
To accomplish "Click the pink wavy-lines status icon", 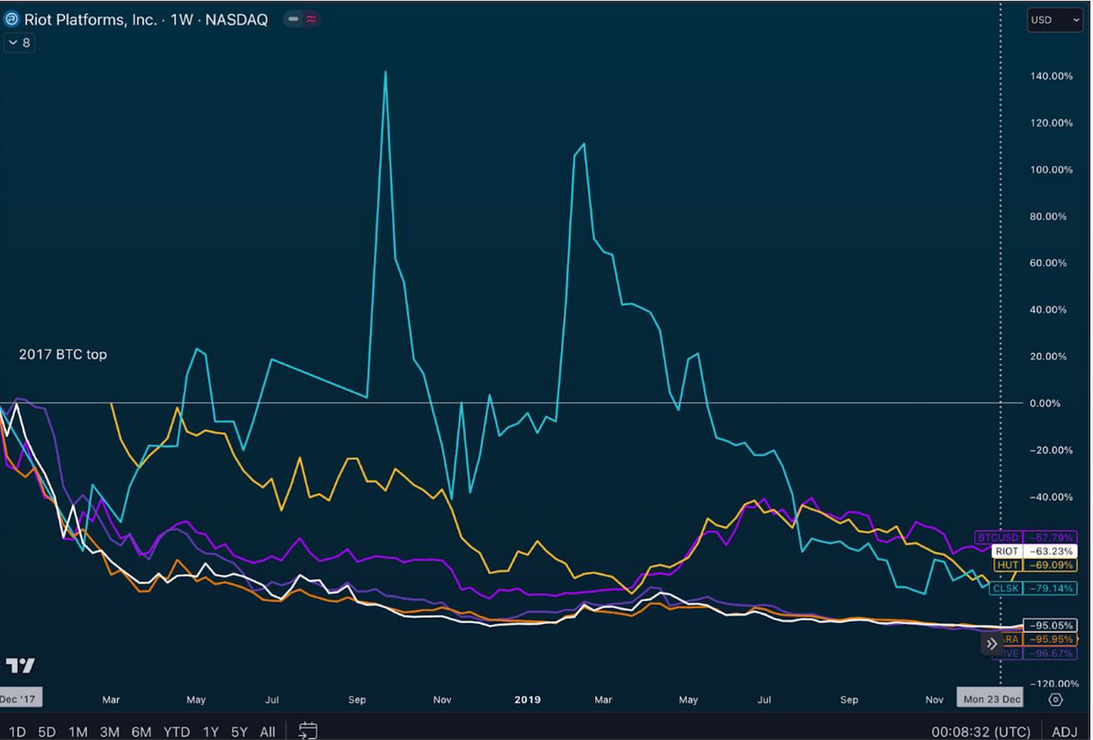I will (x=311, y=20).
